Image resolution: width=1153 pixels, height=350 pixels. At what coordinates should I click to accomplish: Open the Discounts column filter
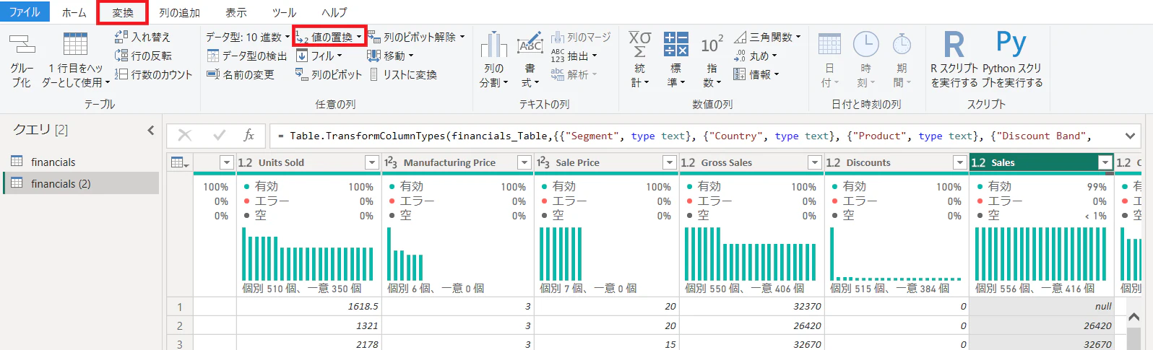[x=960, y=162]
